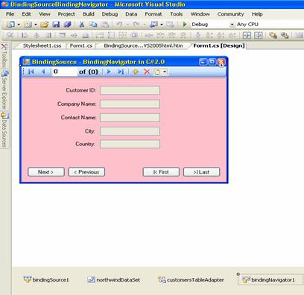Open the Toolbox side panel tab
The width and height of the screenshot is (304, 295).
(4, 57)
